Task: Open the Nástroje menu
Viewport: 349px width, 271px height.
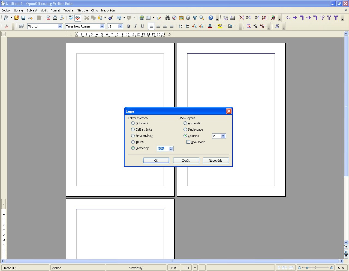Action: [82, 10]
